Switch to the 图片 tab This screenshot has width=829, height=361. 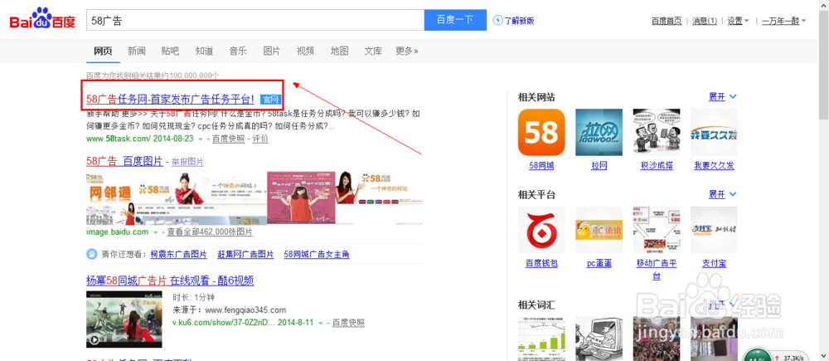[x=272, y=51]
